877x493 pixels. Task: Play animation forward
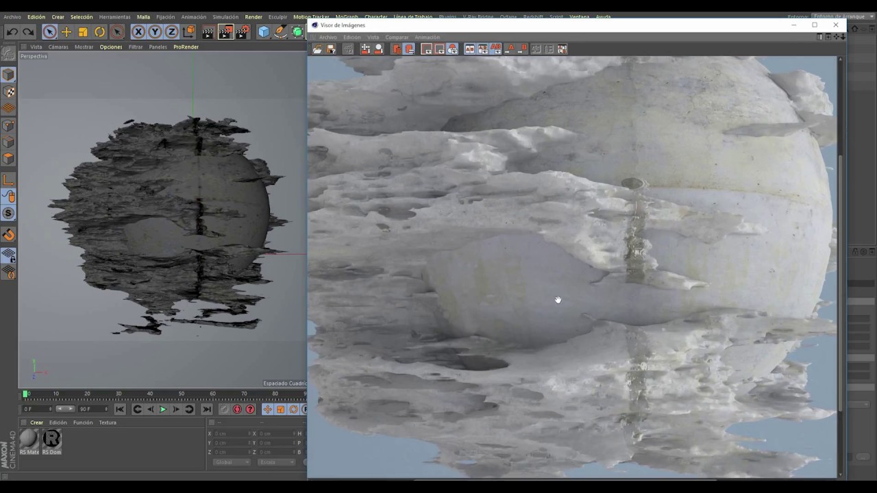coord(163,409)
